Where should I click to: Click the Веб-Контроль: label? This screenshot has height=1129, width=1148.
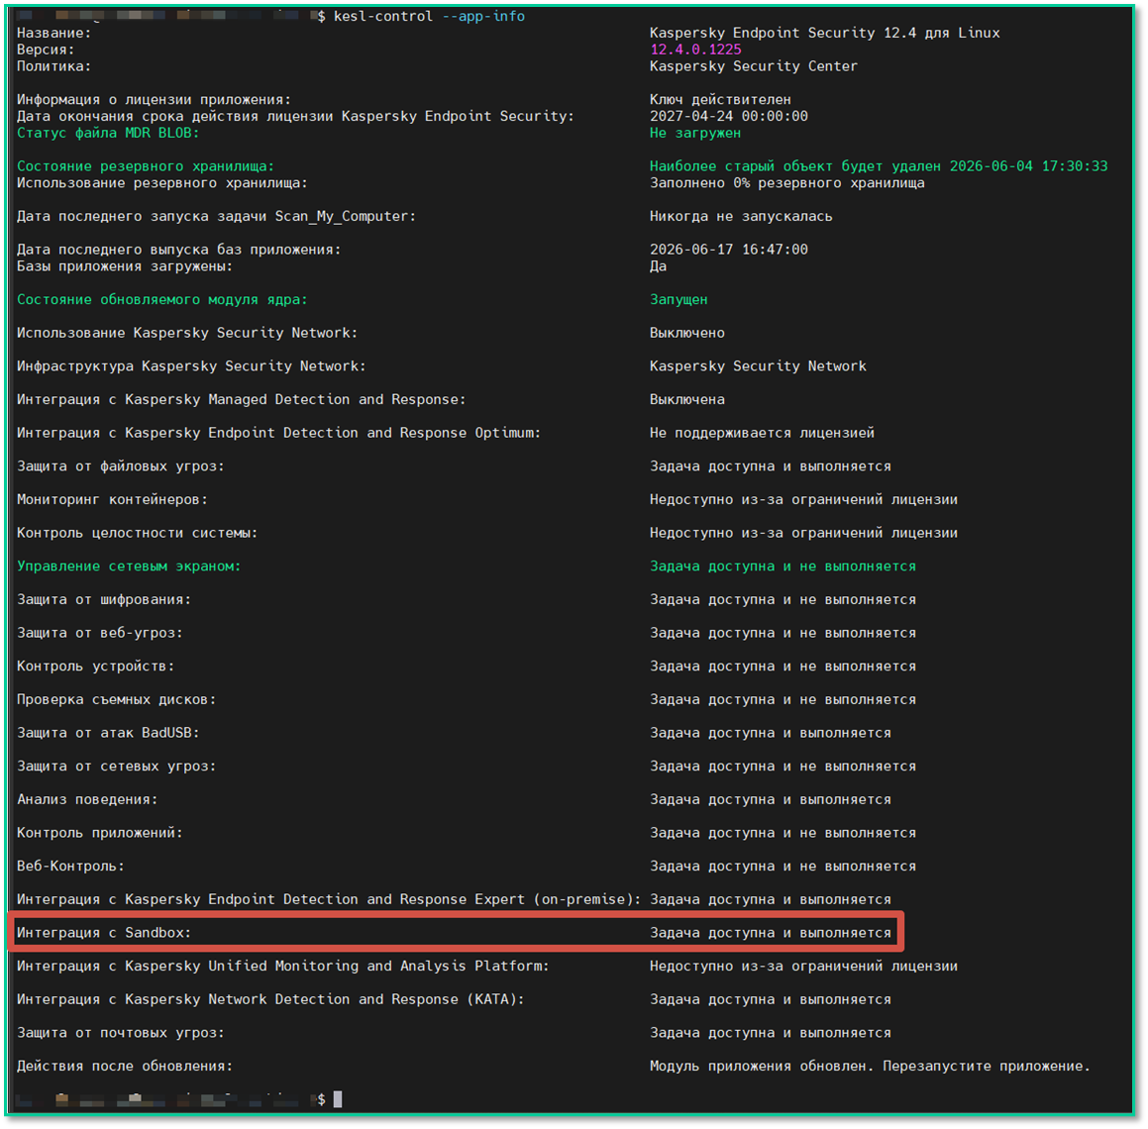70,867
